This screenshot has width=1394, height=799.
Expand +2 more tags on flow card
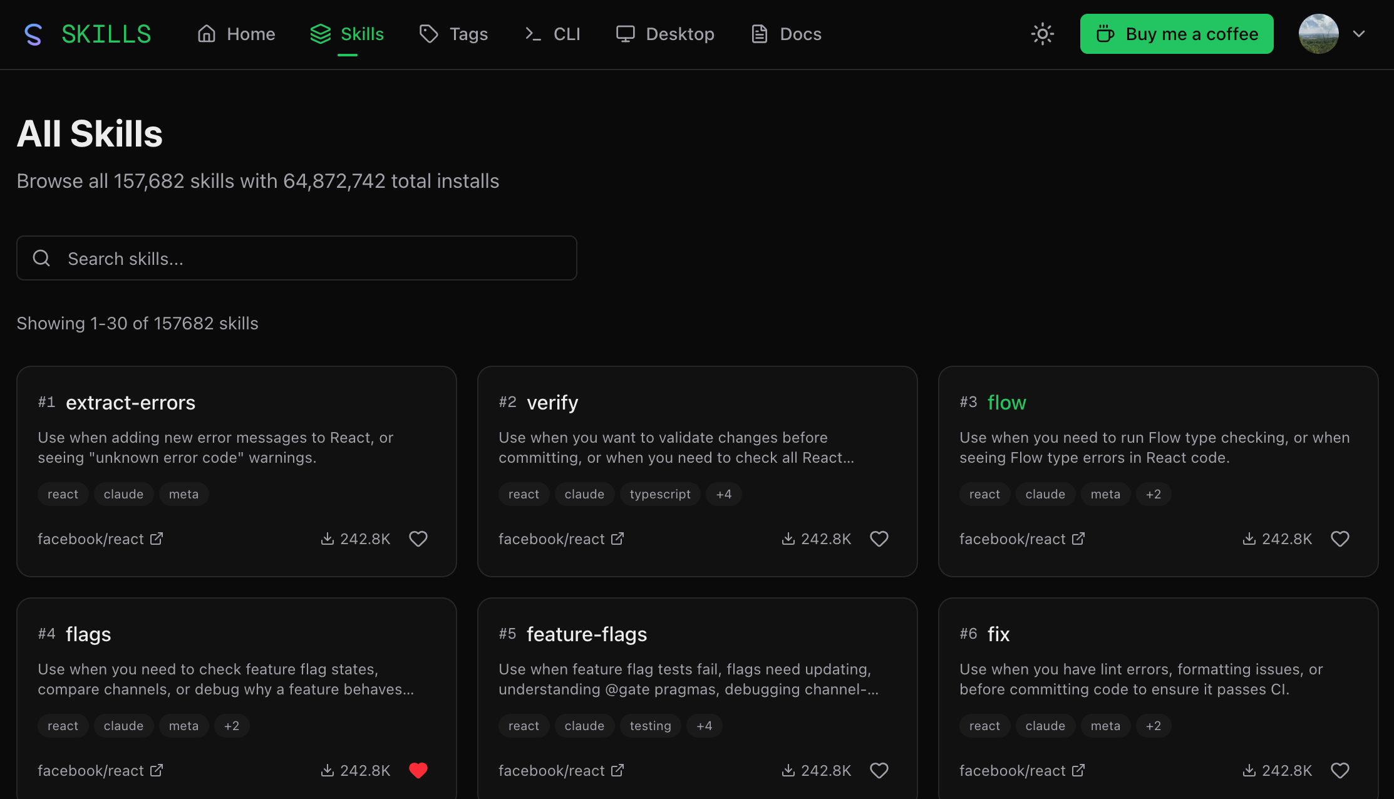tap(1154, 494)
